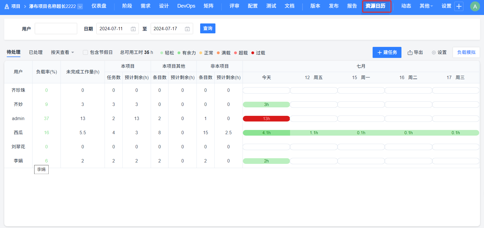Click admin's red 13h overload bar

[x=266, y=119]
